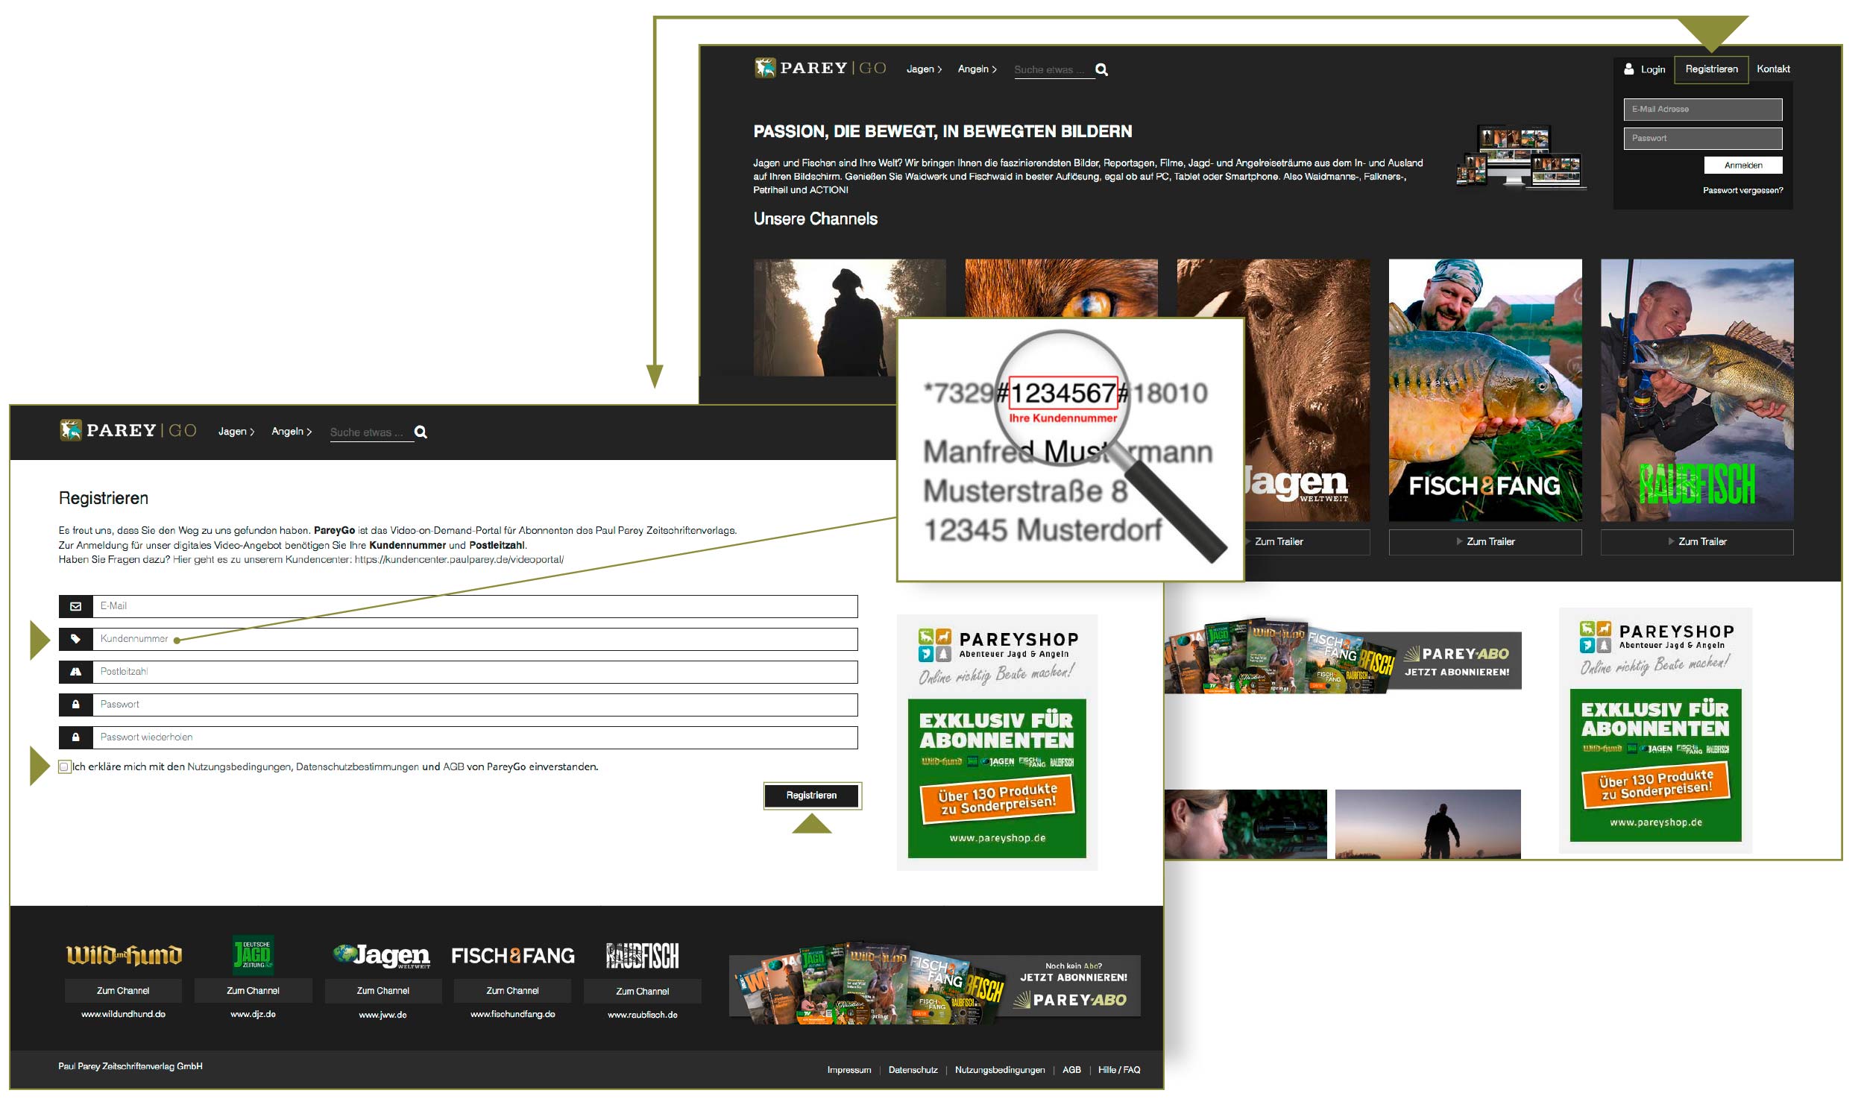Focus the Kundennummer input field
1864x1099 pixels.
[x=475, y=639]
